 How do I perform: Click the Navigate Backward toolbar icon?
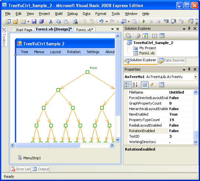[123, 21]
